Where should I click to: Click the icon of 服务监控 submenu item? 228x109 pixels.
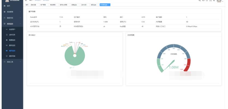(x=7, y=45)
